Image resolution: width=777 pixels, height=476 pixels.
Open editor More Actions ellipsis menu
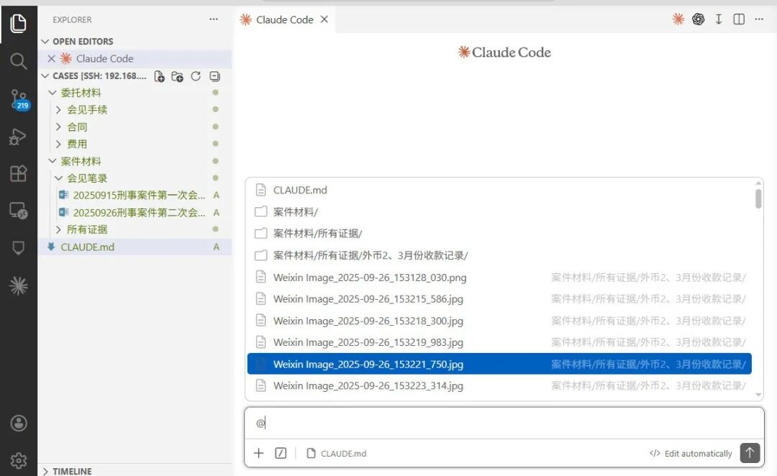[x=759, y=19]
